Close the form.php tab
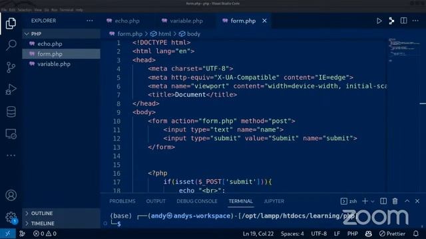Image resolution: width=426 pixels, height=239 pixels. click(264, 21)
